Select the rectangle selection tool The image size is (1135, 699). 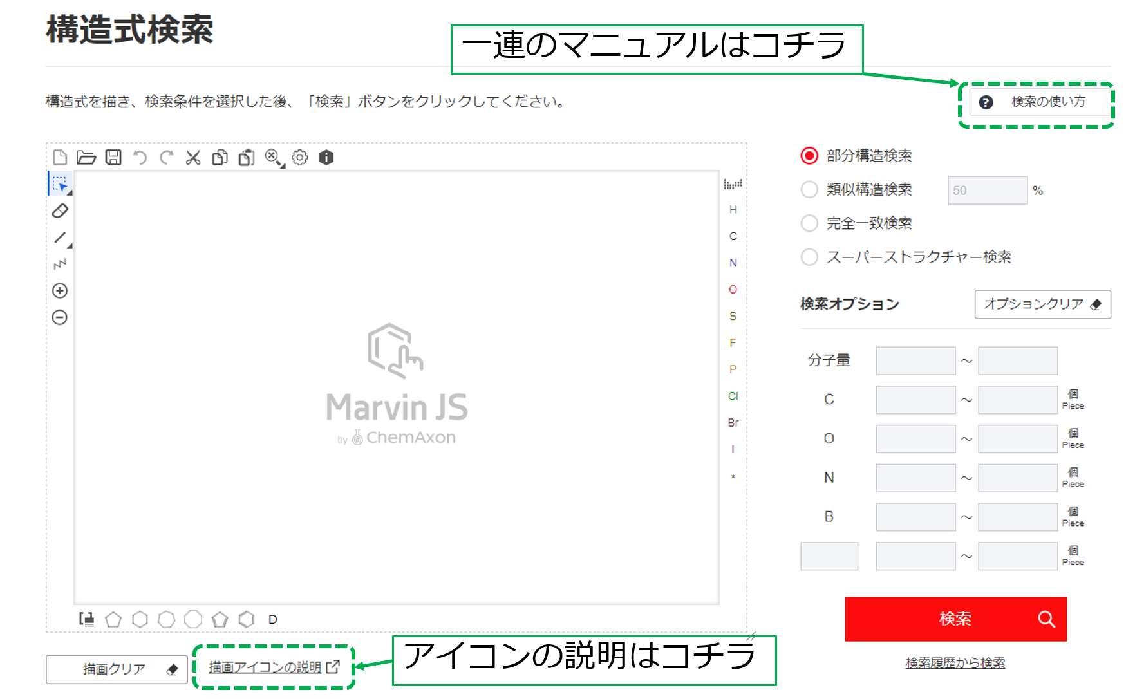coord(61,185)
